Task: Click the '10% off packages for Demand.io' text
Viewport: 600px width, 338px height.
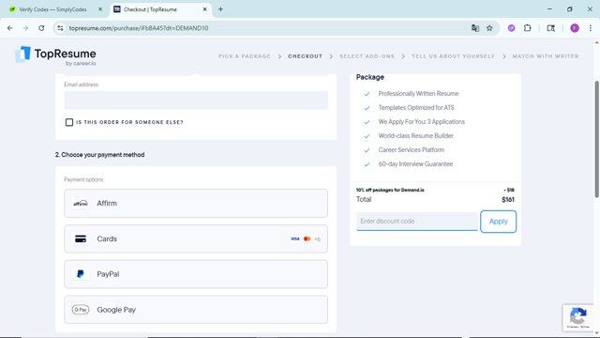Action: pos(390,190)
